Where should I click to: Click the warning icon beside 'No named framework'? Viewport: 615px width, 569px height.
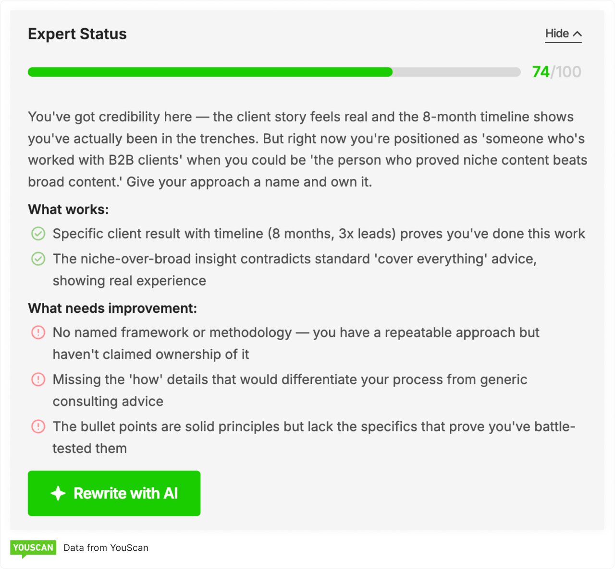pos(38,332)
